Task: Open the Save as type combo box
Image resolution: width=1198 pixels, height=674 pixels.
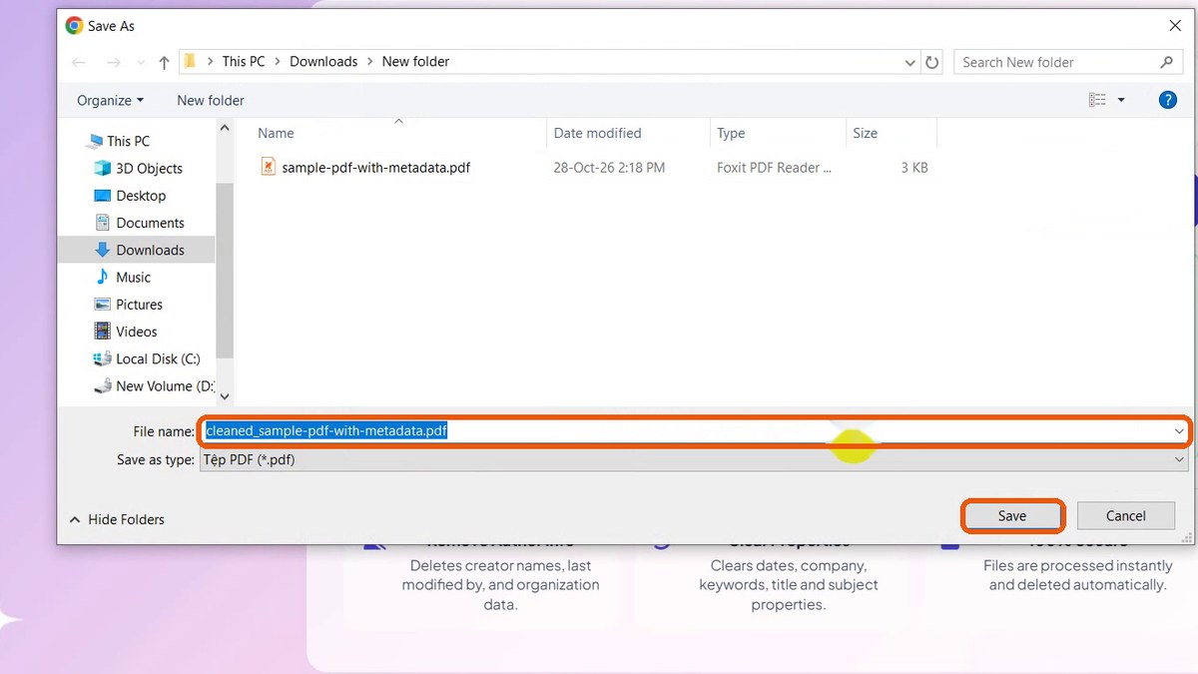Action: 694,460
